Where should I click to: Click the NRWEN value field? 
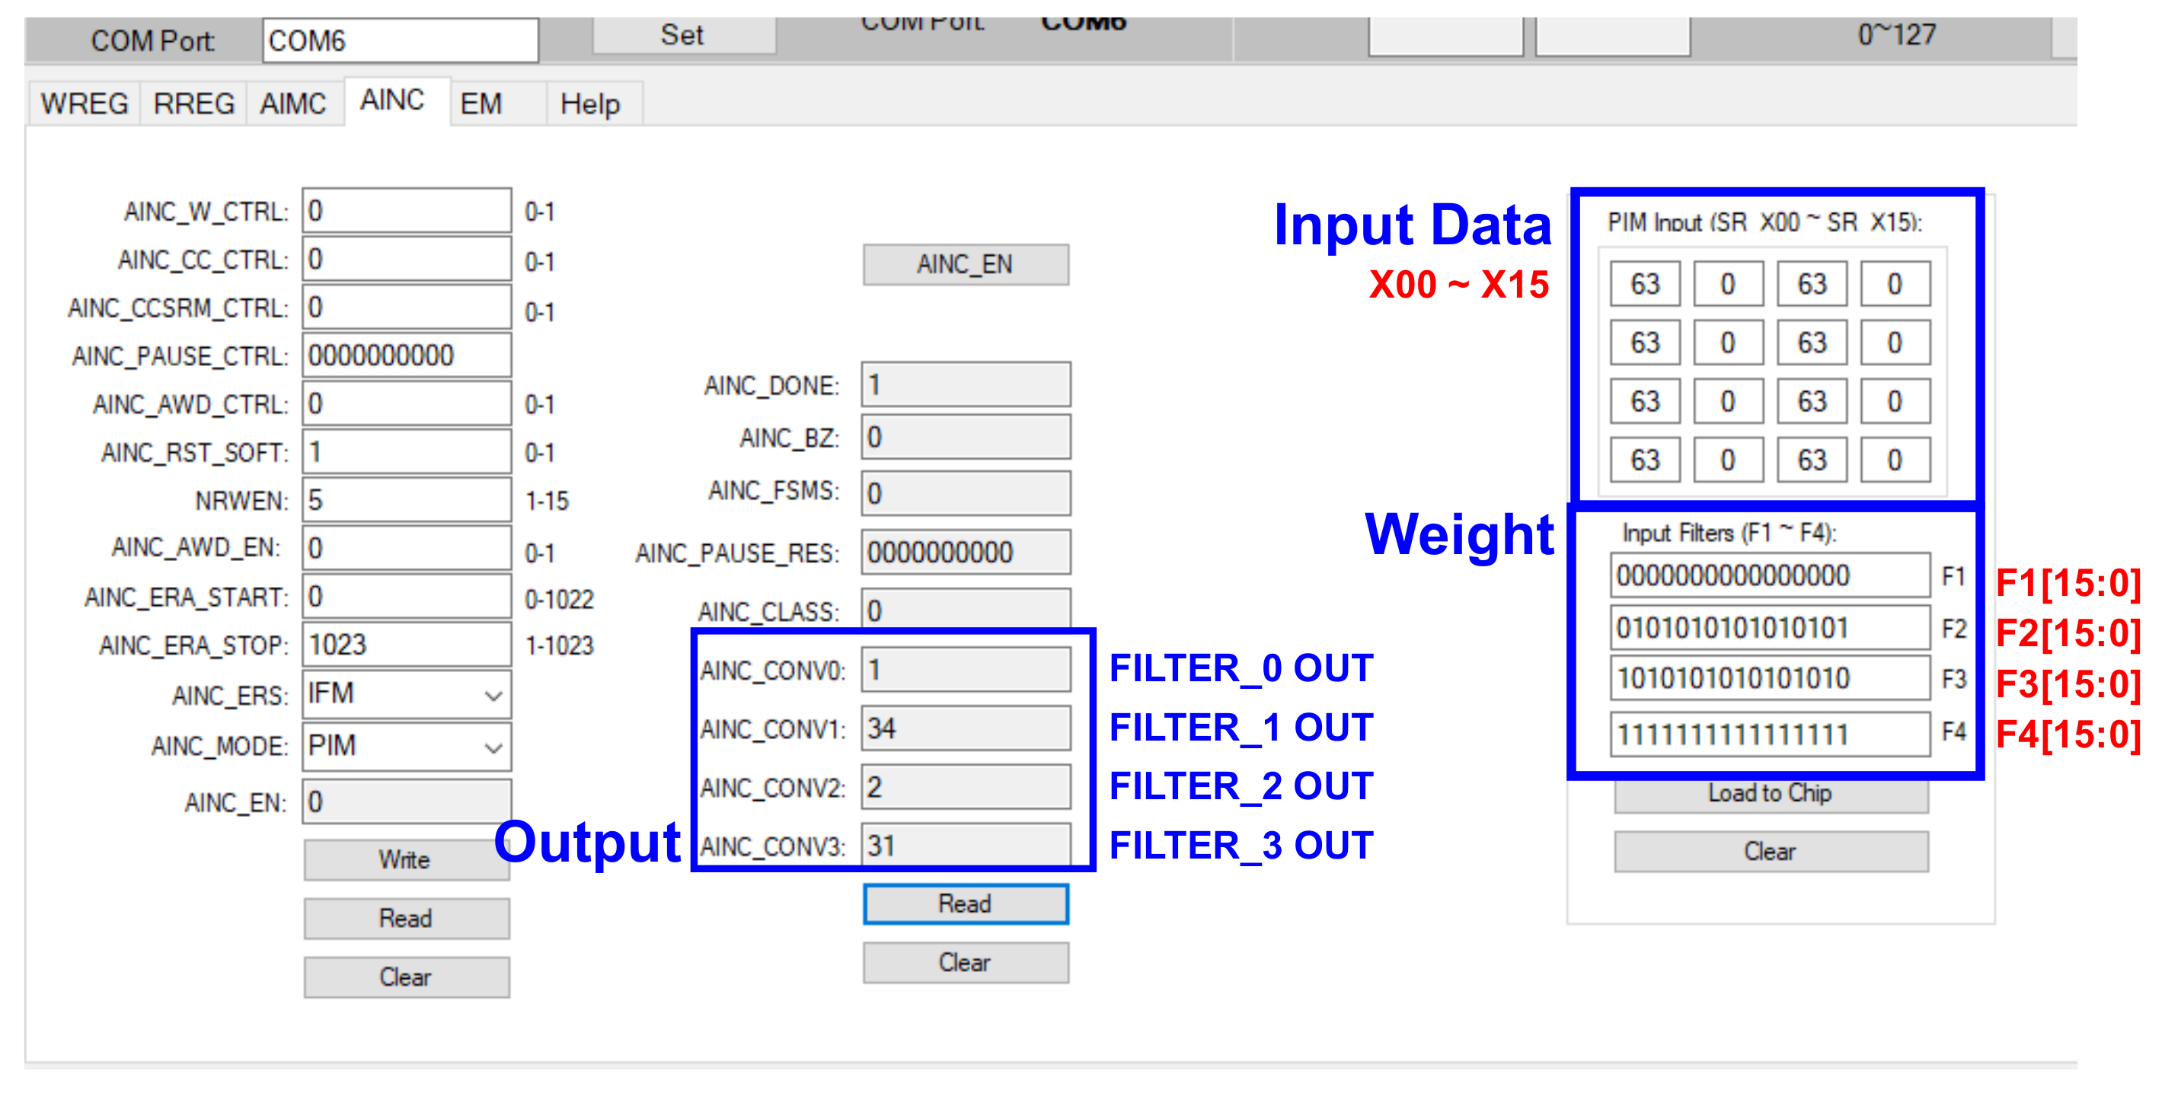(406, 500)
